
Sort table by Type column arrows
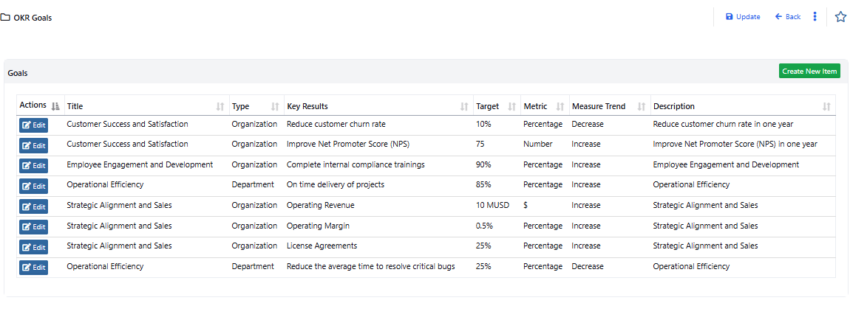(275, 107)
